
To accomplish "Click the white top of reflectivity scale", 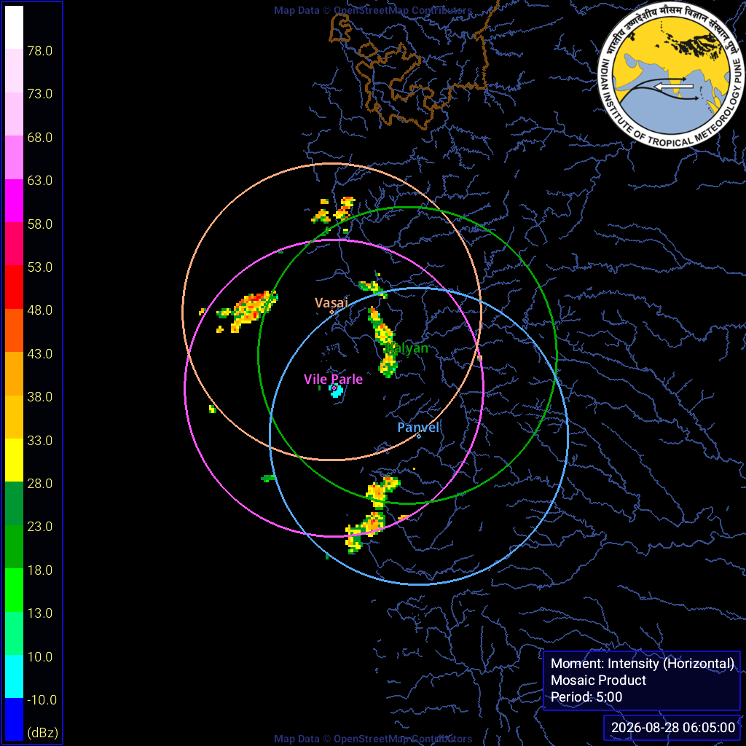I will tap(15, 27).
